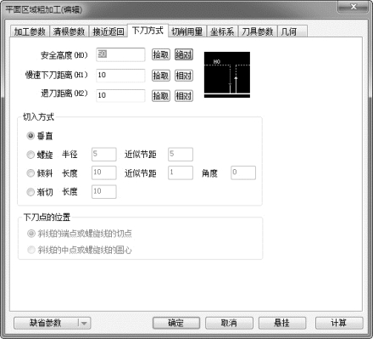Click 拾取 button for 退刀距离
The width and height of the screenshot is (373, 339).
click(161, 96)
